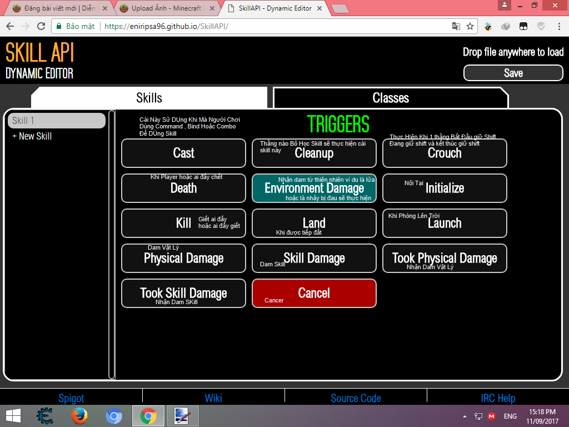The width and height of the screenshot is (569, 427).
Task: Open the paint program in taskbar
Action: 182,416
